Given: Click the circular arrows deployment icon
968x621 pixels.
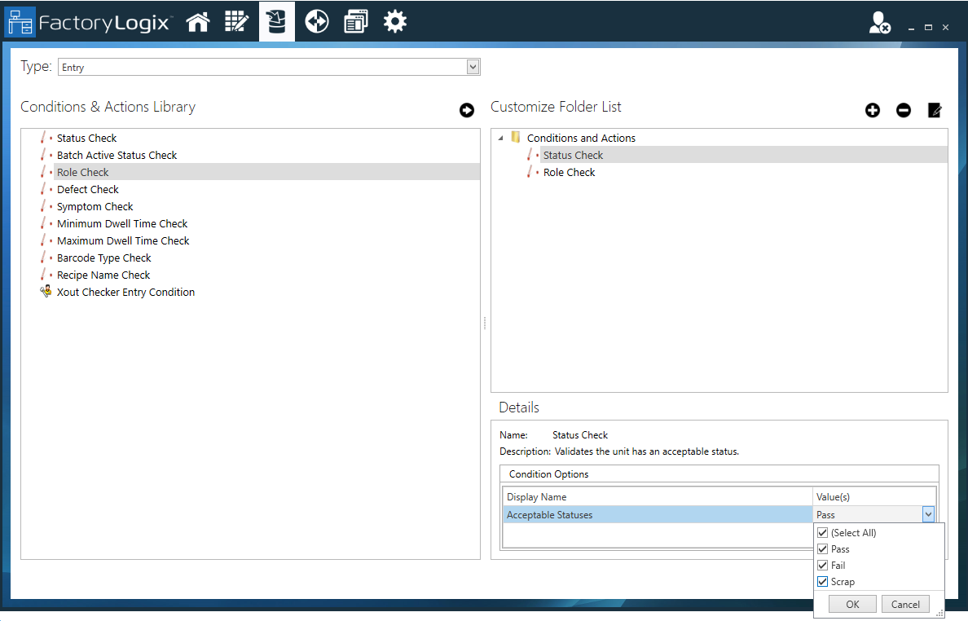Looking at the screenshot, I should pyautogui.click(x=316, y=21).
